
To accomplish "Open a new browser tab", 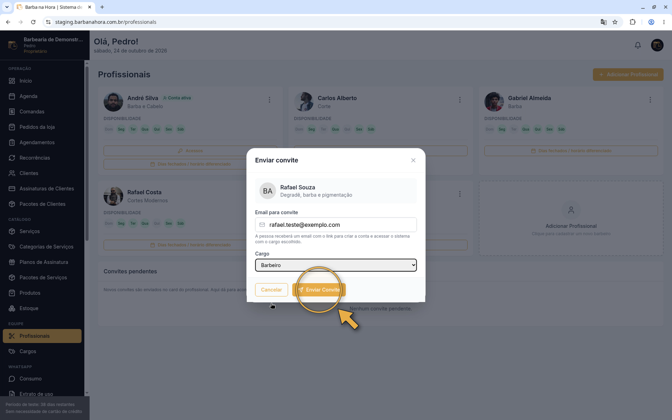I will tap(102, 7).
